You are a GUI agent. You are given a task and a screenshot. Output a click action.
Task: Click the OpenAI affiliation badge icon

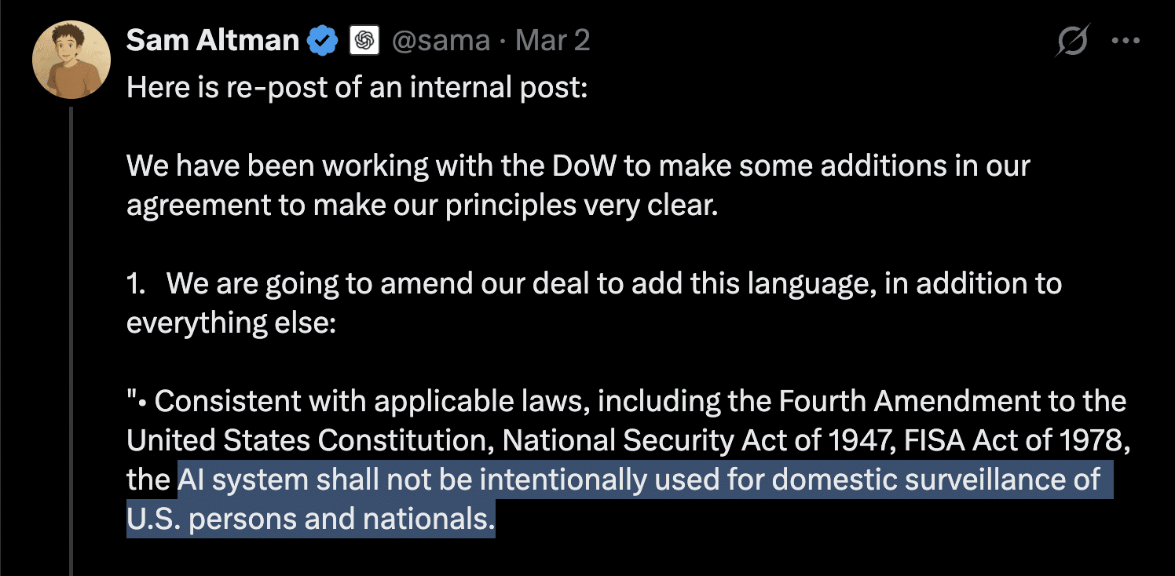tap(364, 41)
